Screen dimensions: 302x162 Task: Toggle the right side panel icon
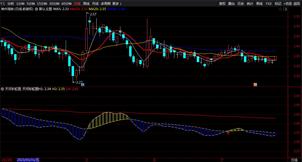[285, 9]
